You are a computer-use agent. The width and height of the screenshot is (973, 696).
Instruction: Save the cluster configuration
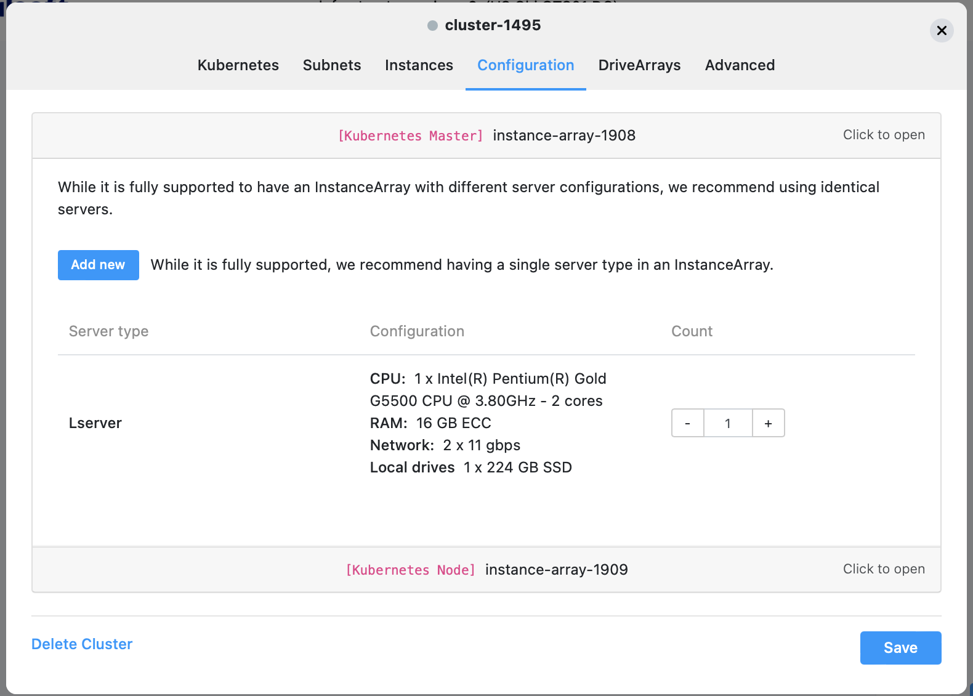[900, 647]
